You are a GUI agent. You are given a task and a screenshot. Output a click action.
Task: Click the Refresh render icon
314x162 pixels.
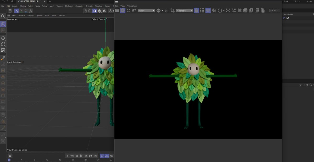pos(128,10)
